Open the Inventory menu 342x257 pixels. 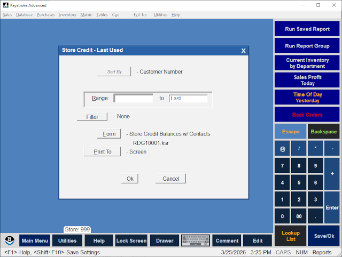[67, 15]
